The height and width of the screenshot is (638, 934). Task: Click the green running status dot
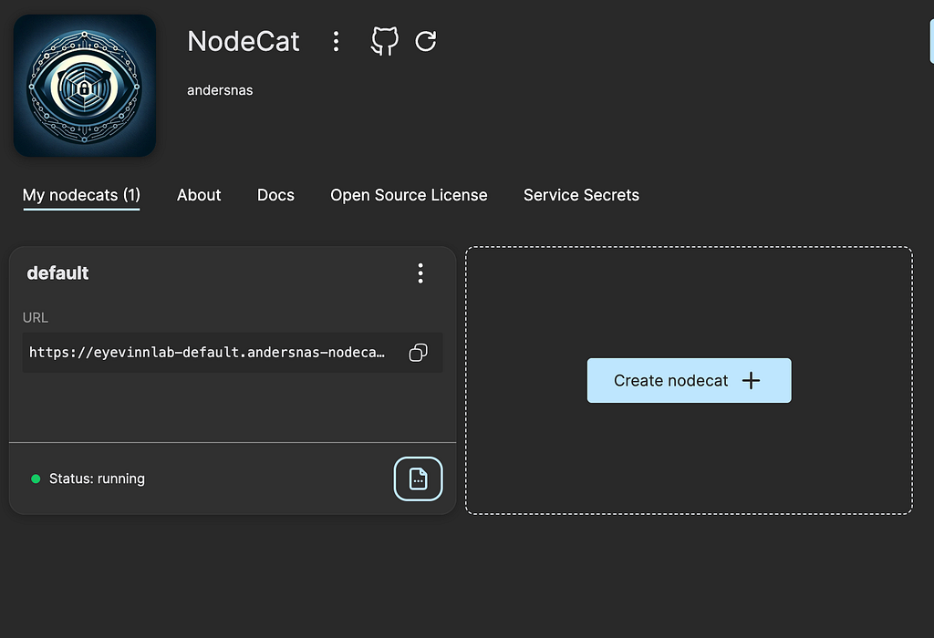click(36, 478)
